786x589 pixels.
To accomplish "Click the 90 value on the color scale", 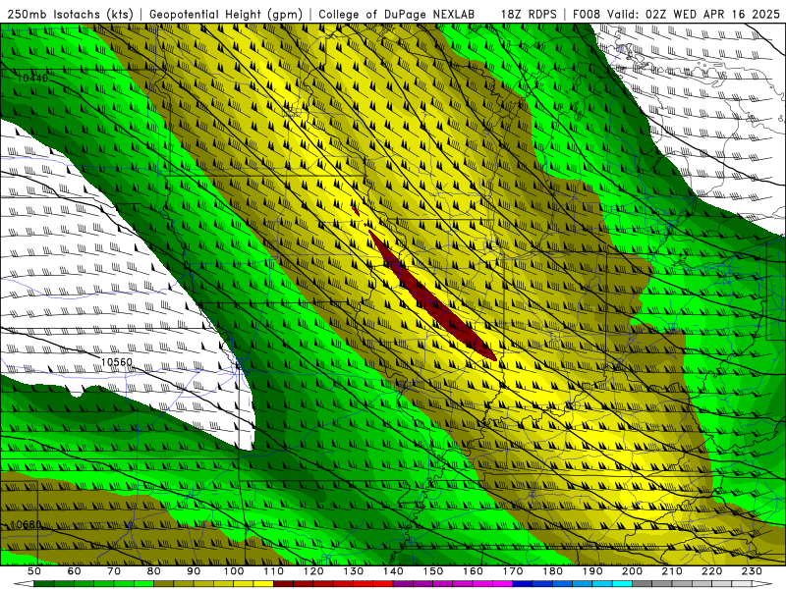I will 194,571.
